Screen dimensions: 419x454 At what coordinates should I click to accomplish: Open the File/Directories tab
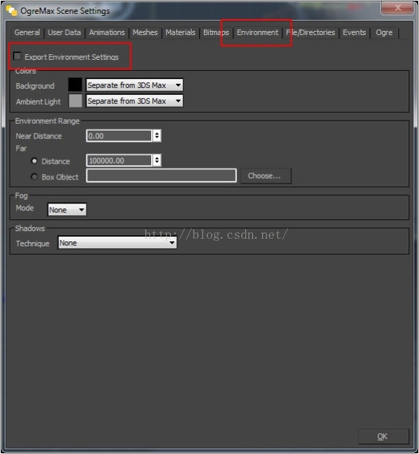[310, 32]
